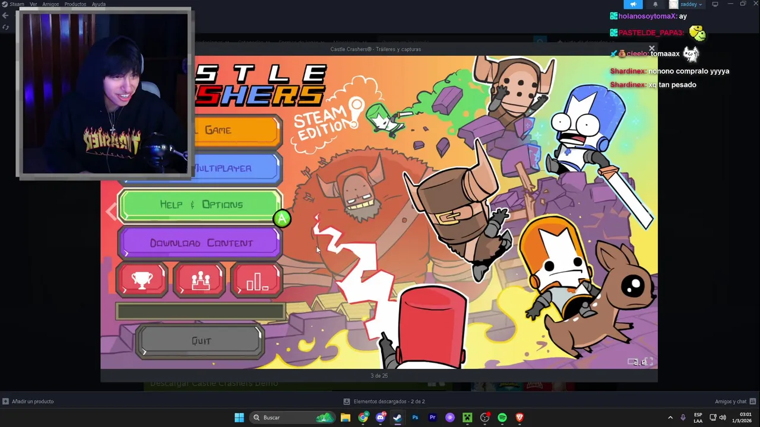Click the volume speaker tray icon
Image resolution: width=760 pixels, height=427 pixels.
pyautogui.click(x=723, y=418)
